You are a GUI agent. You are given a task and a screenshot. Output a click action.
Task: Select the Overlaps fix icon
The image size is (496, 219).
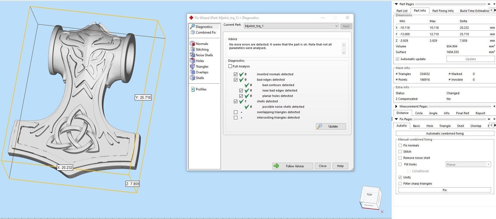(193, 72)
